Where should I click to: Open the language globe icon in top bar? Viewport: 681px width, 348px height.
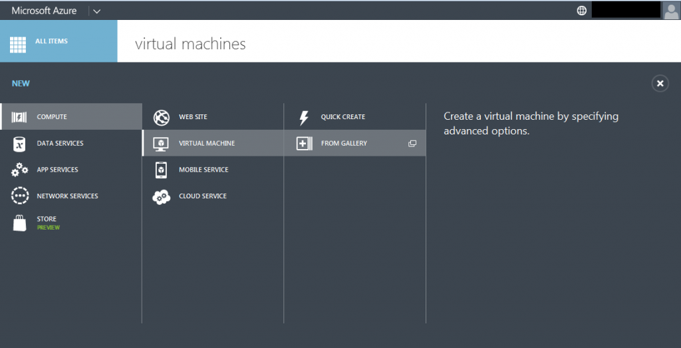581,11
